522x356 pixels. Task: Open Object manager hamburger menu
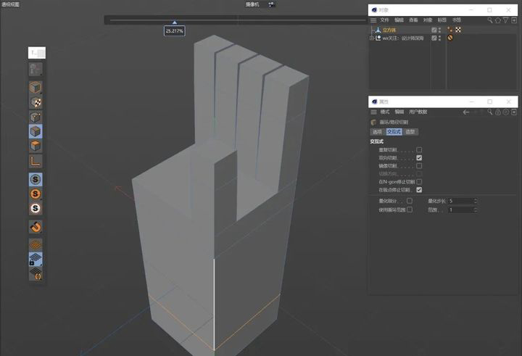(x=373, y=20)
